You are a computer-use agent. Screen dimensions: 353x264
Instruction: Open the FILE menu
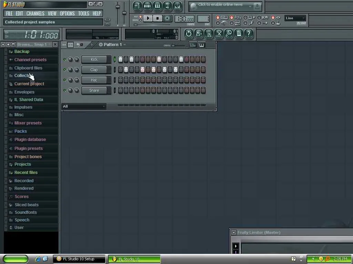(9, 13)
